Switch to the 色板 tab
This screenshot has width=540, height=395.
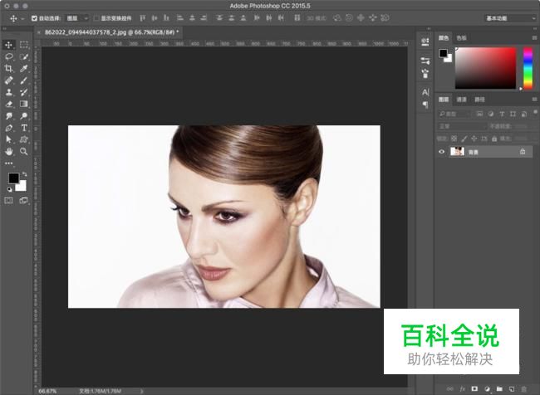click(x=461, y=38)
